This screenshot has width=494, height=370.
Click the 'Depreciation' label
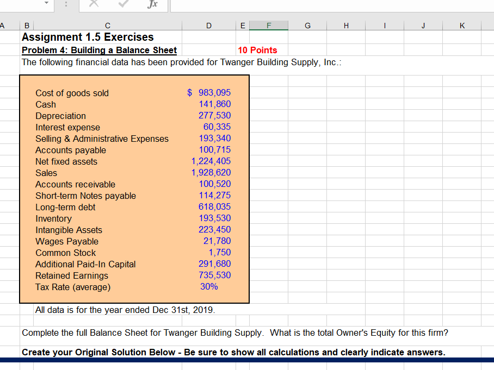[60, 116]
